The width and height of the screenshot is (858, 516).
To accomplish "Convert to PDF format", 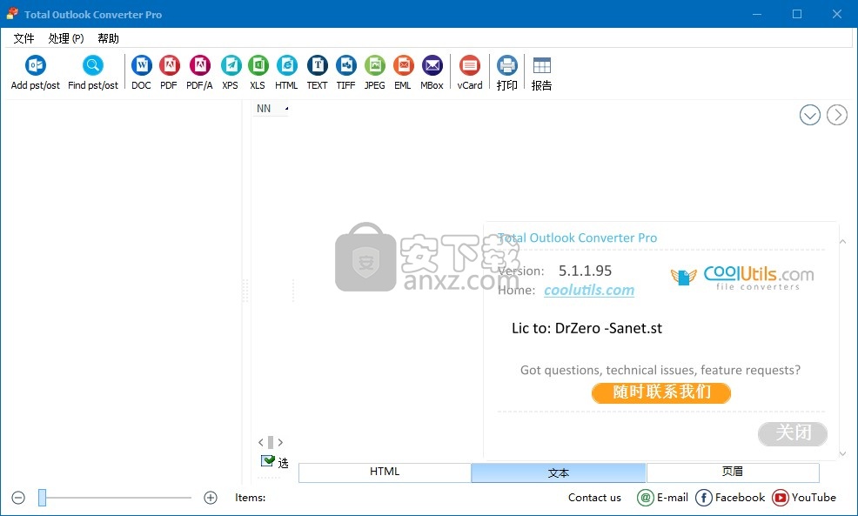I will tap(169, 73).
